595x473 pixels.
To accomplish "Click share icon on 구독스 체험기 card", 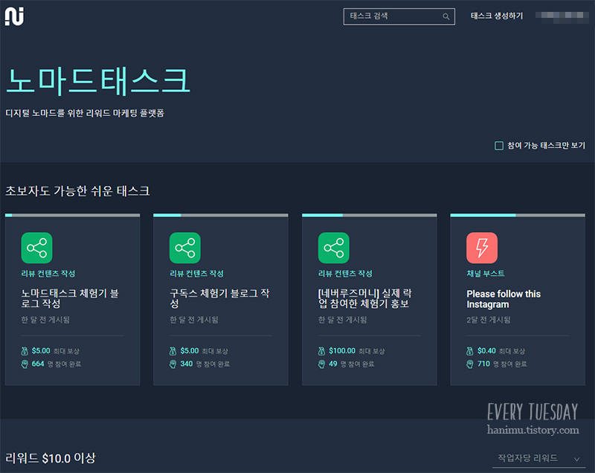I will tap(185, 248).
